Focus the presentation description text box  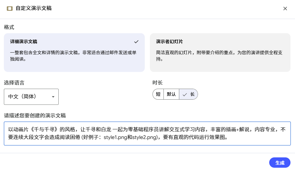click(x=147, y=134)
